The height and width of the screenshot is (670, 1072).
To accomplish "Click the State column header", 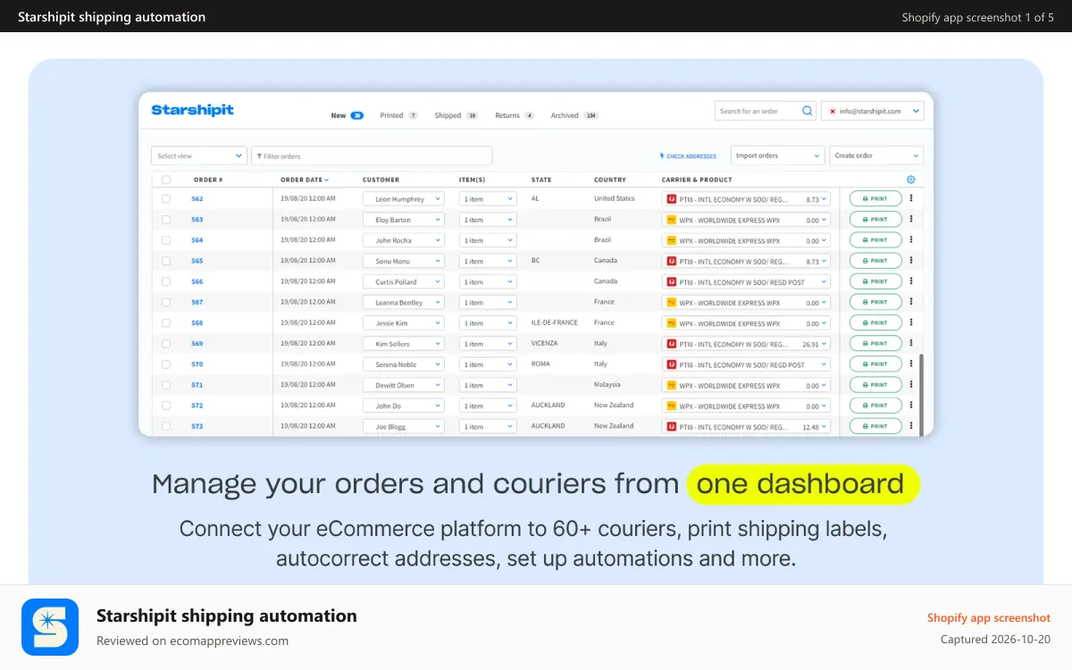I will point(541,180).
